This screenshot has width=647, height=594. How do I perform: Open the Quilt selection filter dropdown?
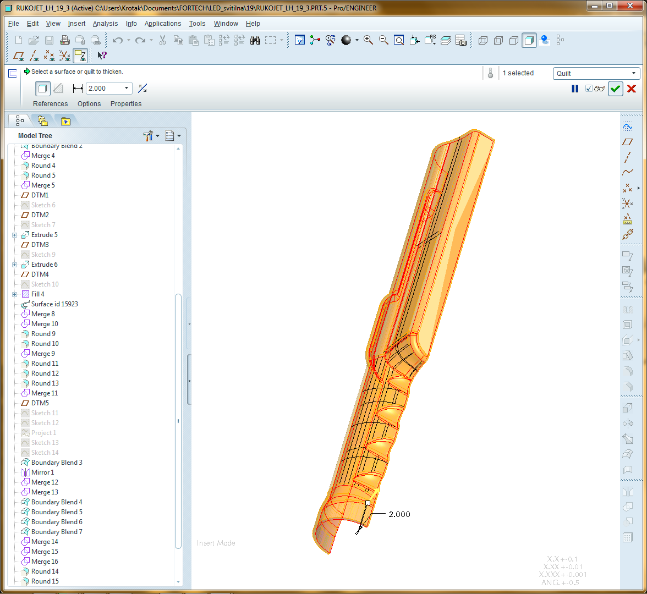tap(596, 74)
